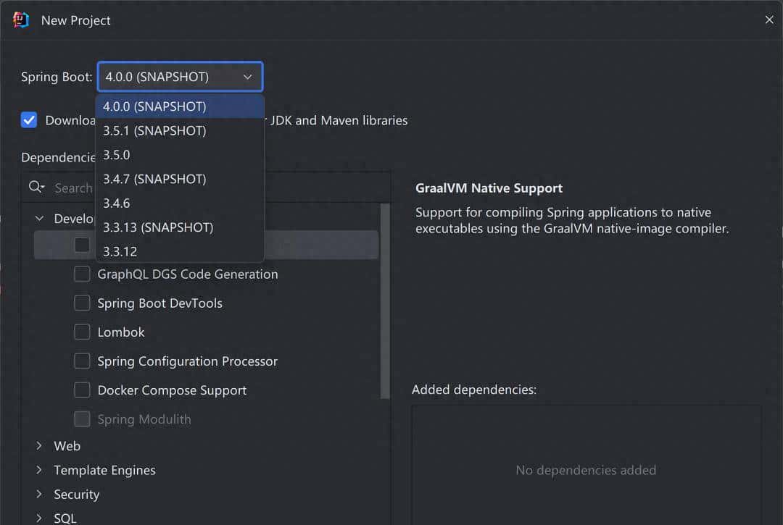This screenshot has height=525, width=783.
Task: Enable GraphQL DGS Code Generation checkbox
Action: (x=82, y=274)
